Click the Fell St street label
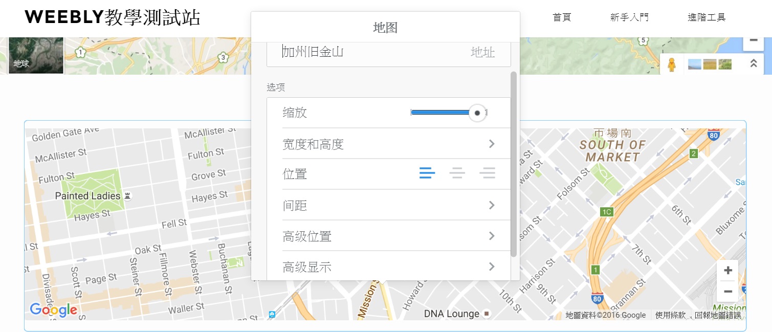Viewport: 772px width, 332px height. (174, 224)
